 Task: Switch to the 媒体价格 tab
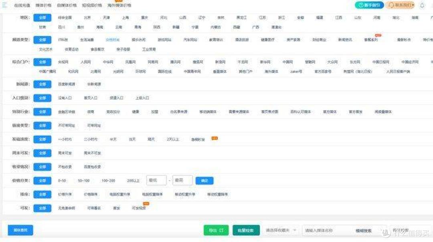click(x=43, y=5)
